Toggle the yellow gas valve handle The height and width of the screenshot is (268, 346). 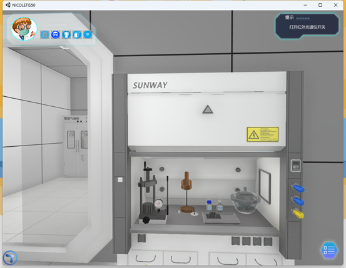pyautogui.click(x=298, y=214)
